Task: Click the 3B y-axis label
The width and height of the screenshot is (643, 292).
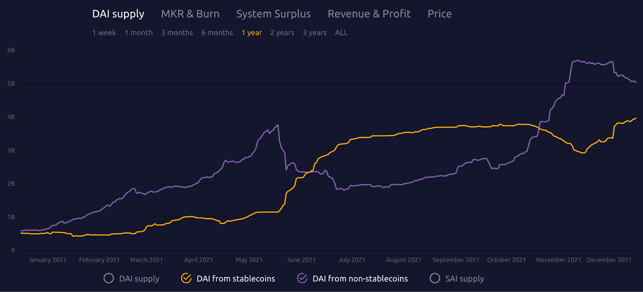Action: pyautogui.click(x=11, y=150)
